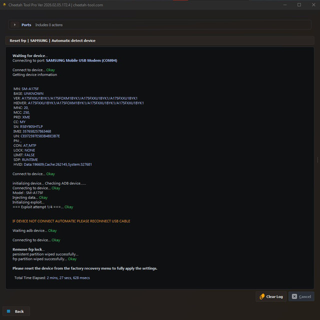
Task: Click the SN serial number log line
Action: 28,126
